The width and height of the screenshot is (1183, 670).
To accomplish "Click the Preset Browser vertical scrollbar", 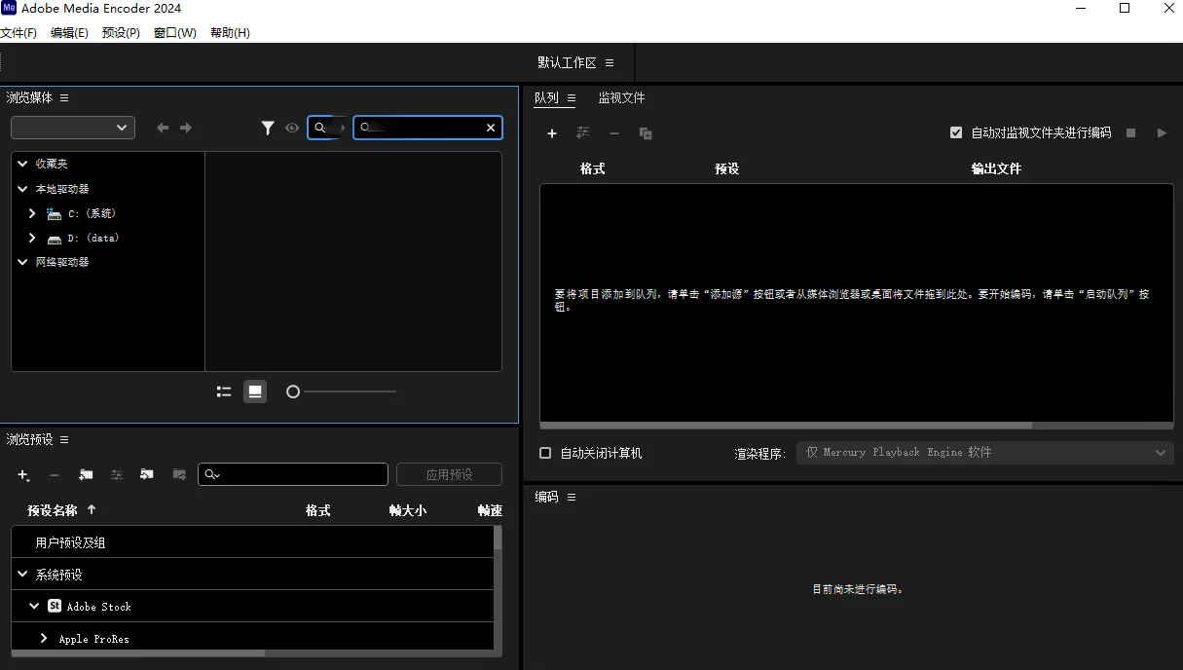I will pyautogui.click(x=499, y=539).
